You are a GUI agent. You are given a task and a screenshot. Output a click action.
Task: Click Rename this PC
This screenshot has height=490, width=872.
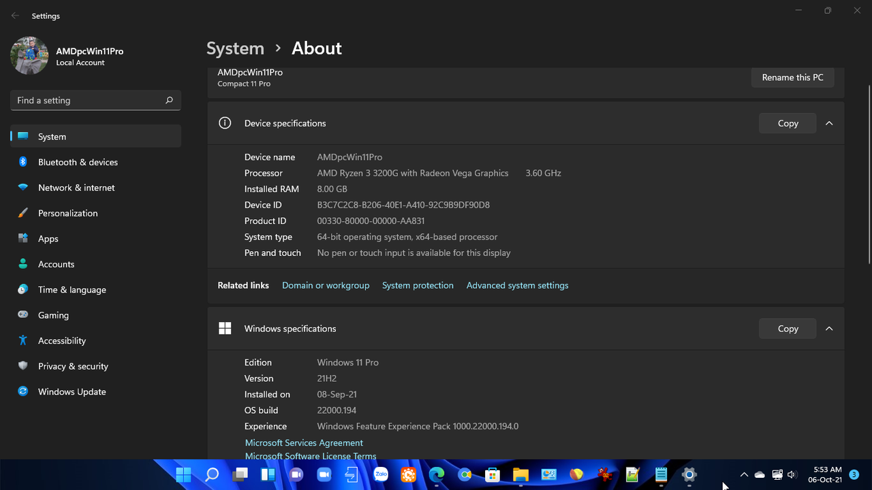[792, 78]
